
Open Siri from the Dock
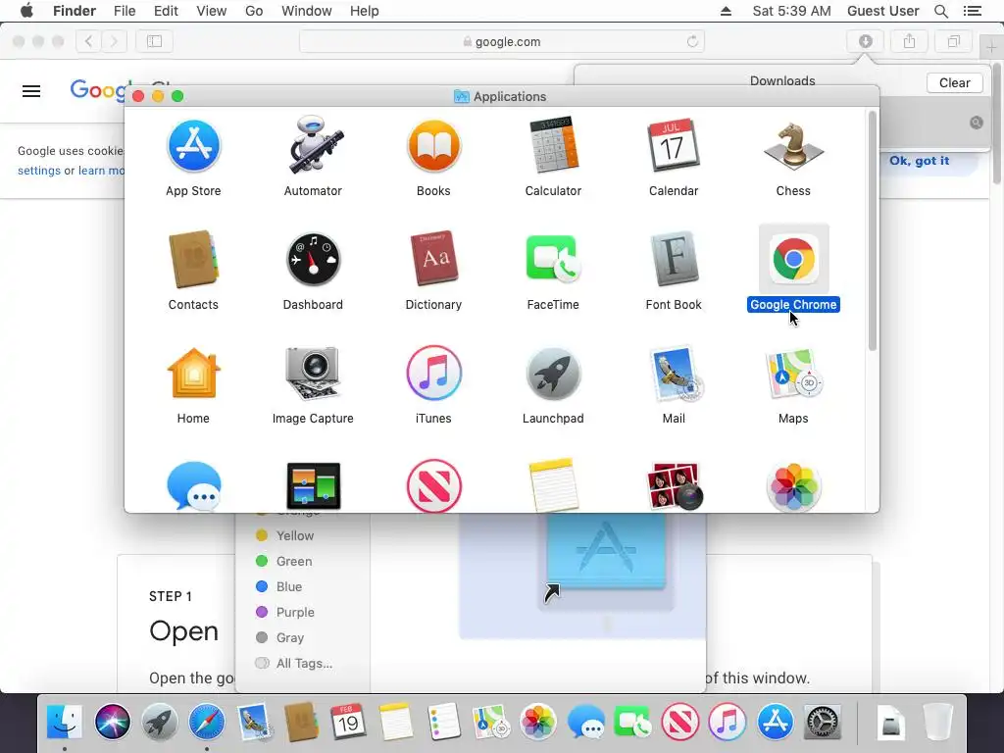point(112,723)
